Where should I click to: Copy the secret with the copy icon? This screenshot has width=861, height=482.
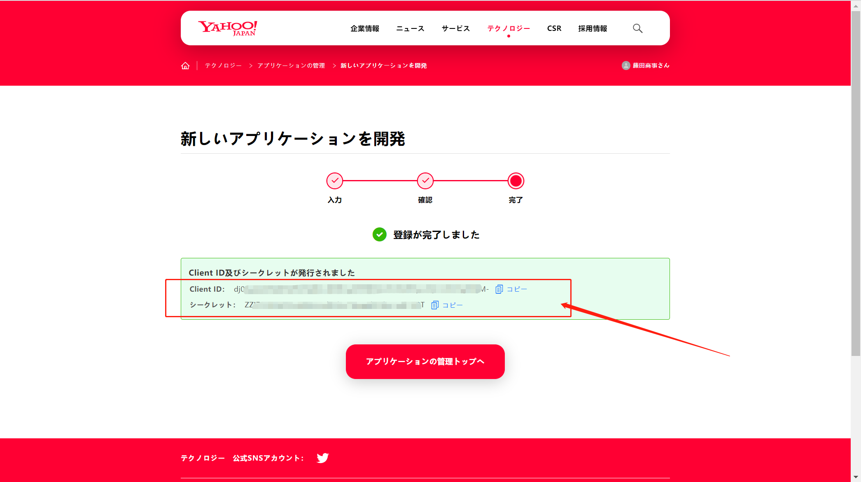point(435,305)
